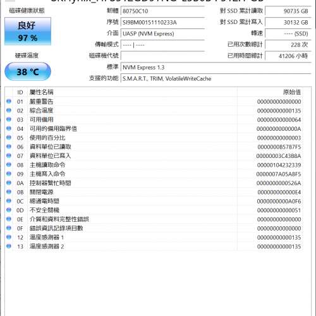Click the interface field UASP (NVM Express)

coord(162,33)
